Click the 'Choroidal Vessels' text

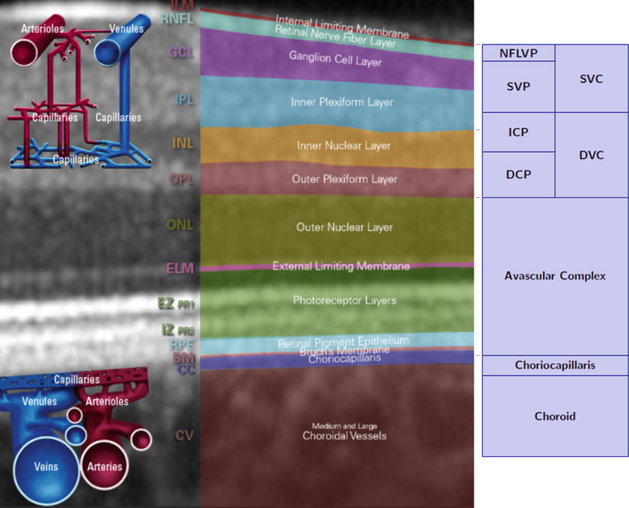click(x=344, y=436)
